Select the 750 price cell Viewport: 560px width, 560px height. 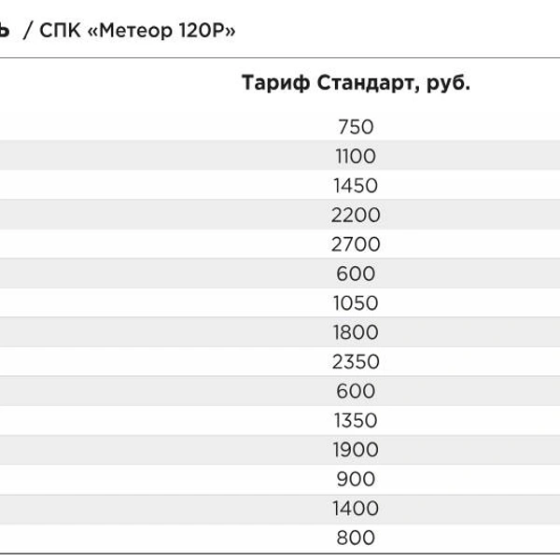(x=356, y=127)
